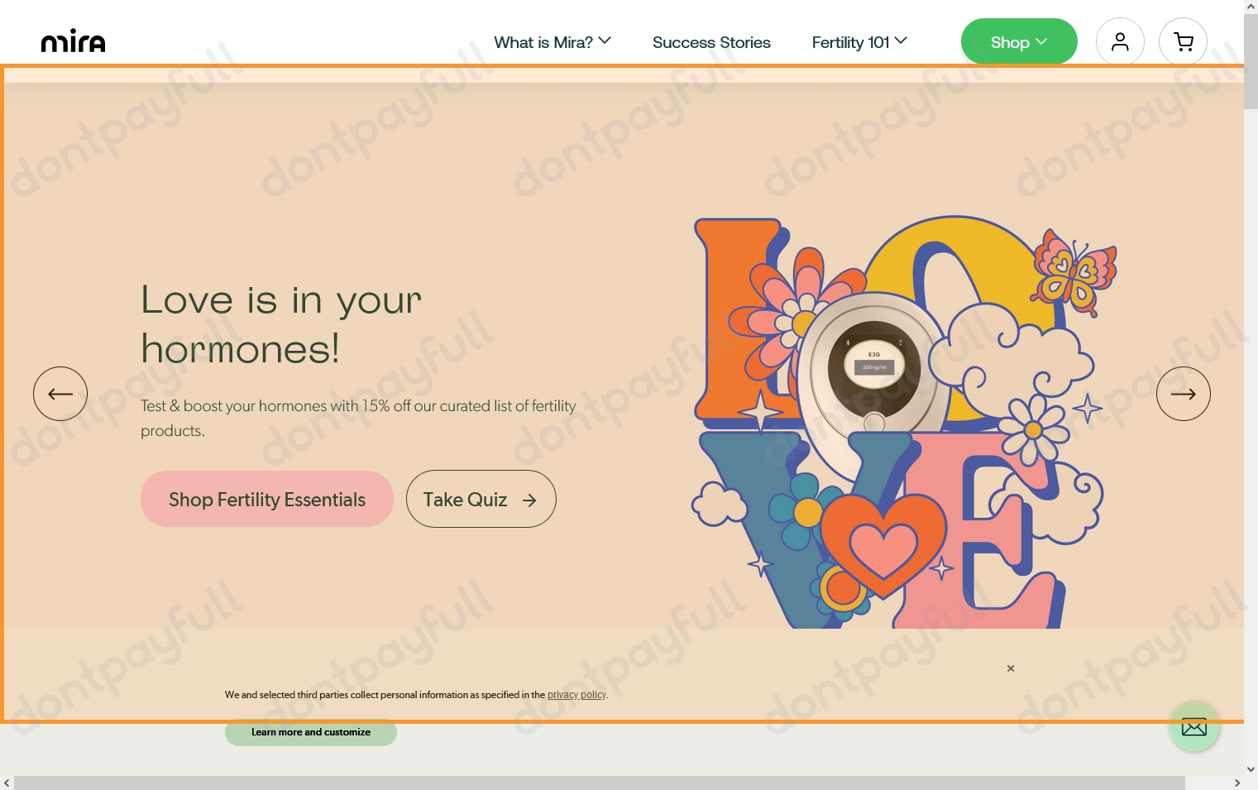Click Learn more and customize

[311, 732]
